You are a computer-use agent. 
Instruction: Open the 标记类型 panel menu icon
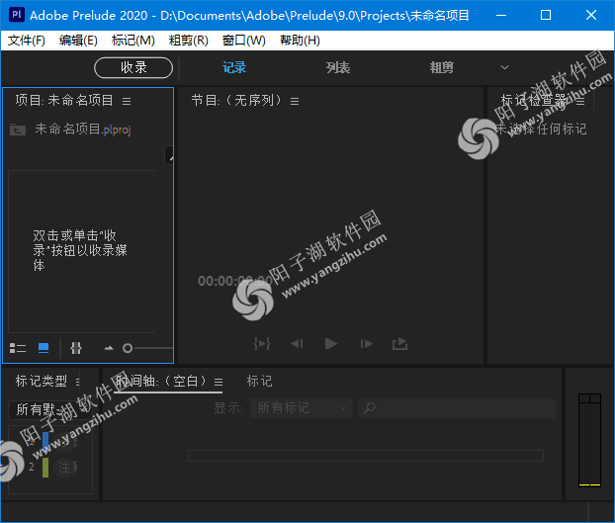tap(78, 382)
